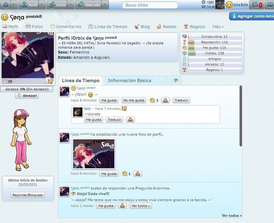Screen dimensions: 274x223
Task: Switch to Información Básica tab
Action: point(130,81)
